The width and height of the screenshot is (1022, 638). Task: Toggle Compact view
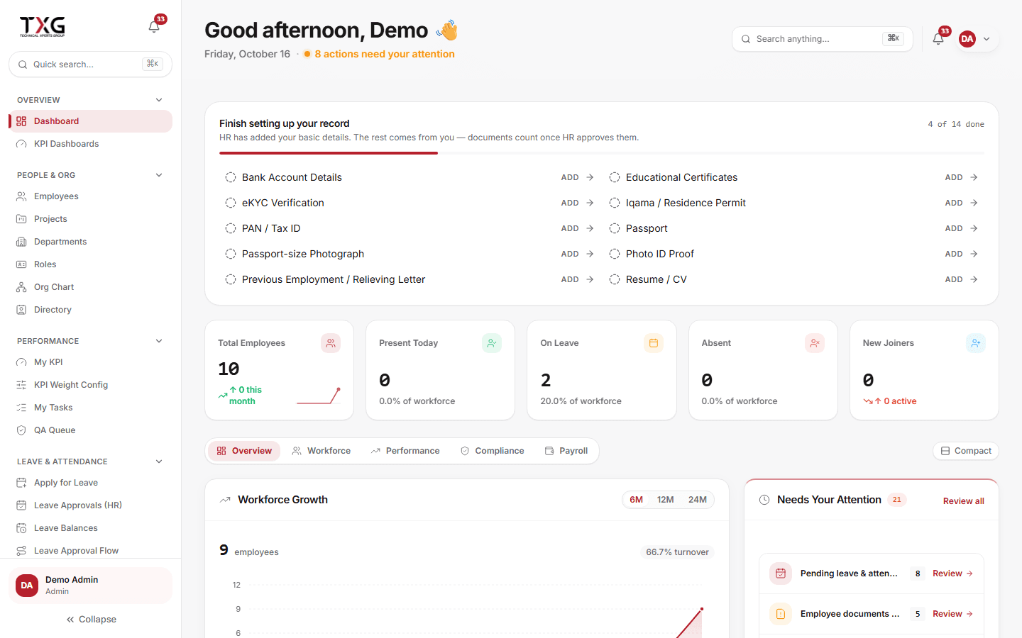(966, 451)
